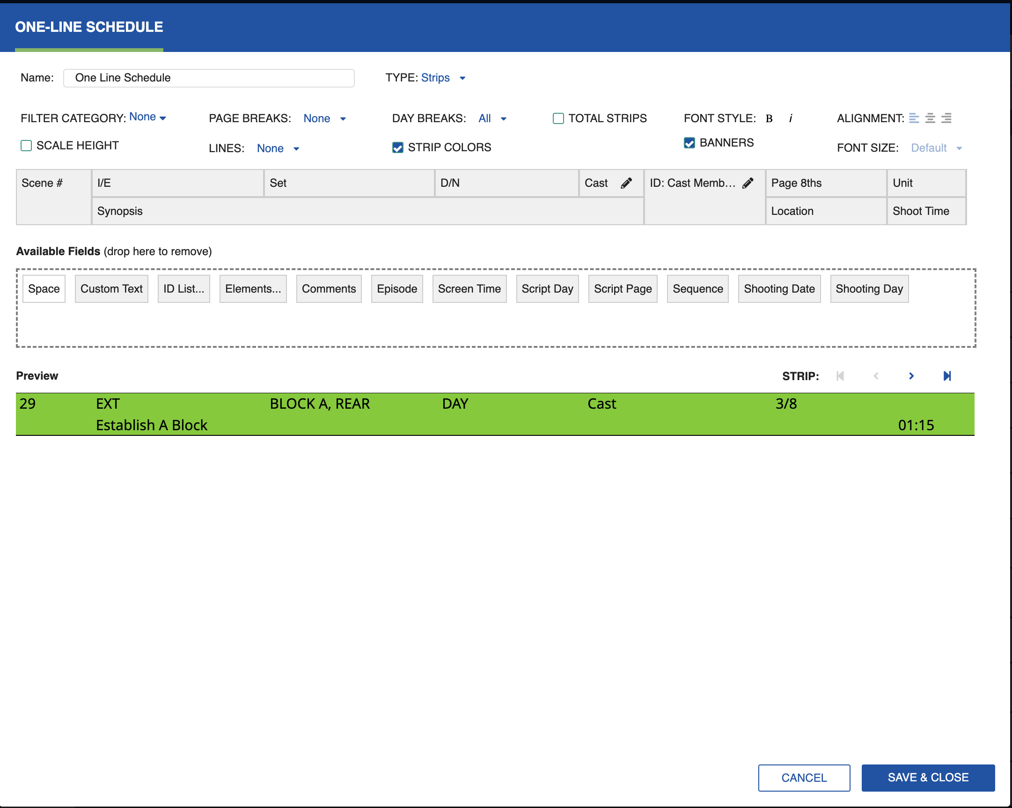Go to next strip in preview
1012x808 pixels.
[x=911, y=376]
